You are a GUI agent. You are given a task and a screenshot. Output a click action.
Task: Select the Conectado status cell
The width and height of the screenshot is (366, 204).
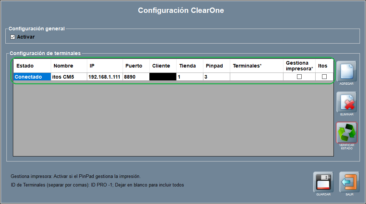click(32, 77)
